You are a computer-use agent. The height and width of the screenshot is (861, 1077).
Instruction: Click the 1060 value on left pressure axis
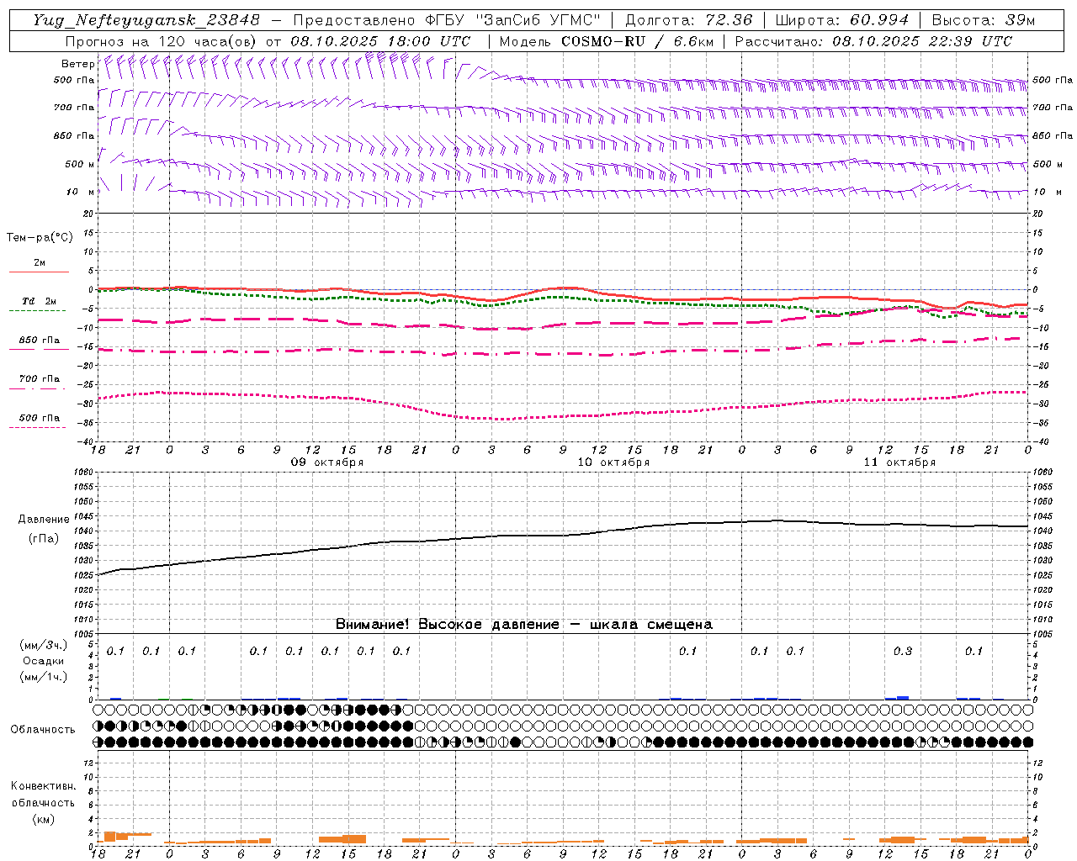coord(82,472)
